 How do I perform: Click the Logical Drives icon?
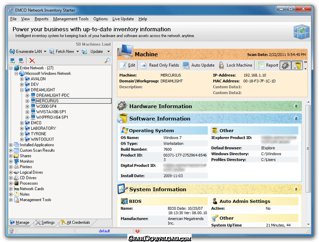[x=16, y=172]
